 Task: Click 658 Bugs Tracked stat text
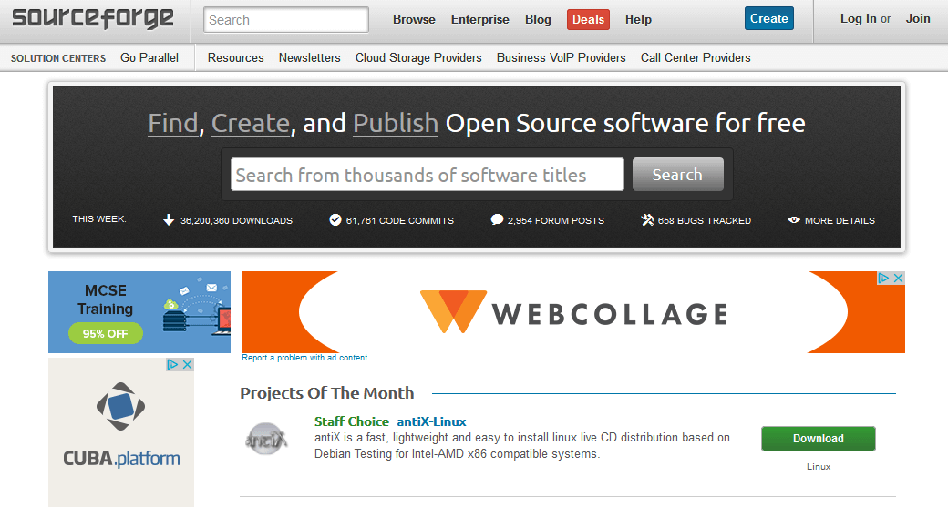705,221
